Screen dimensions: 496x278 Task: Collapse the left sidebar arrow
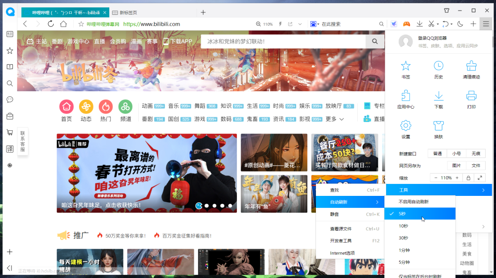(x=10, y=268)
